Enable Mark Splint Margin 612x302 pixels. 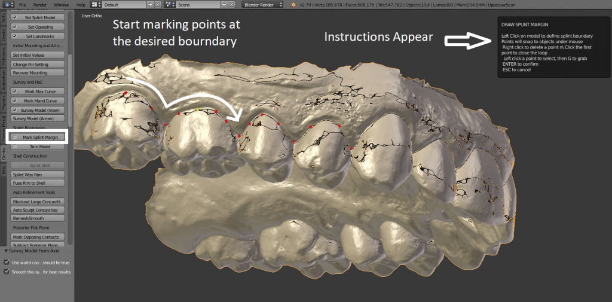[x=38, y=137]
